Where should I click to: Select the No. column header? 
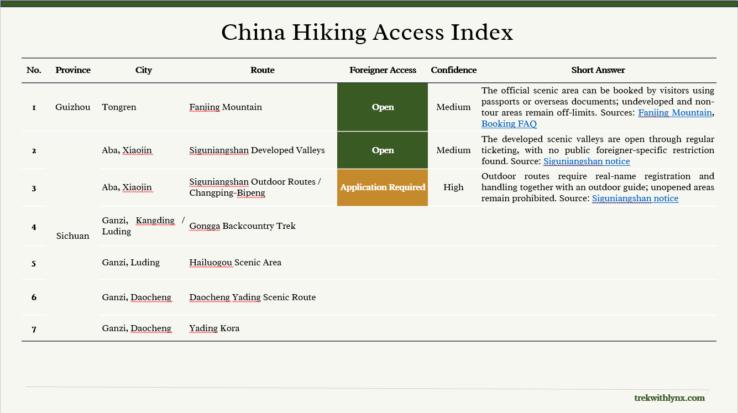click(34, 70)
